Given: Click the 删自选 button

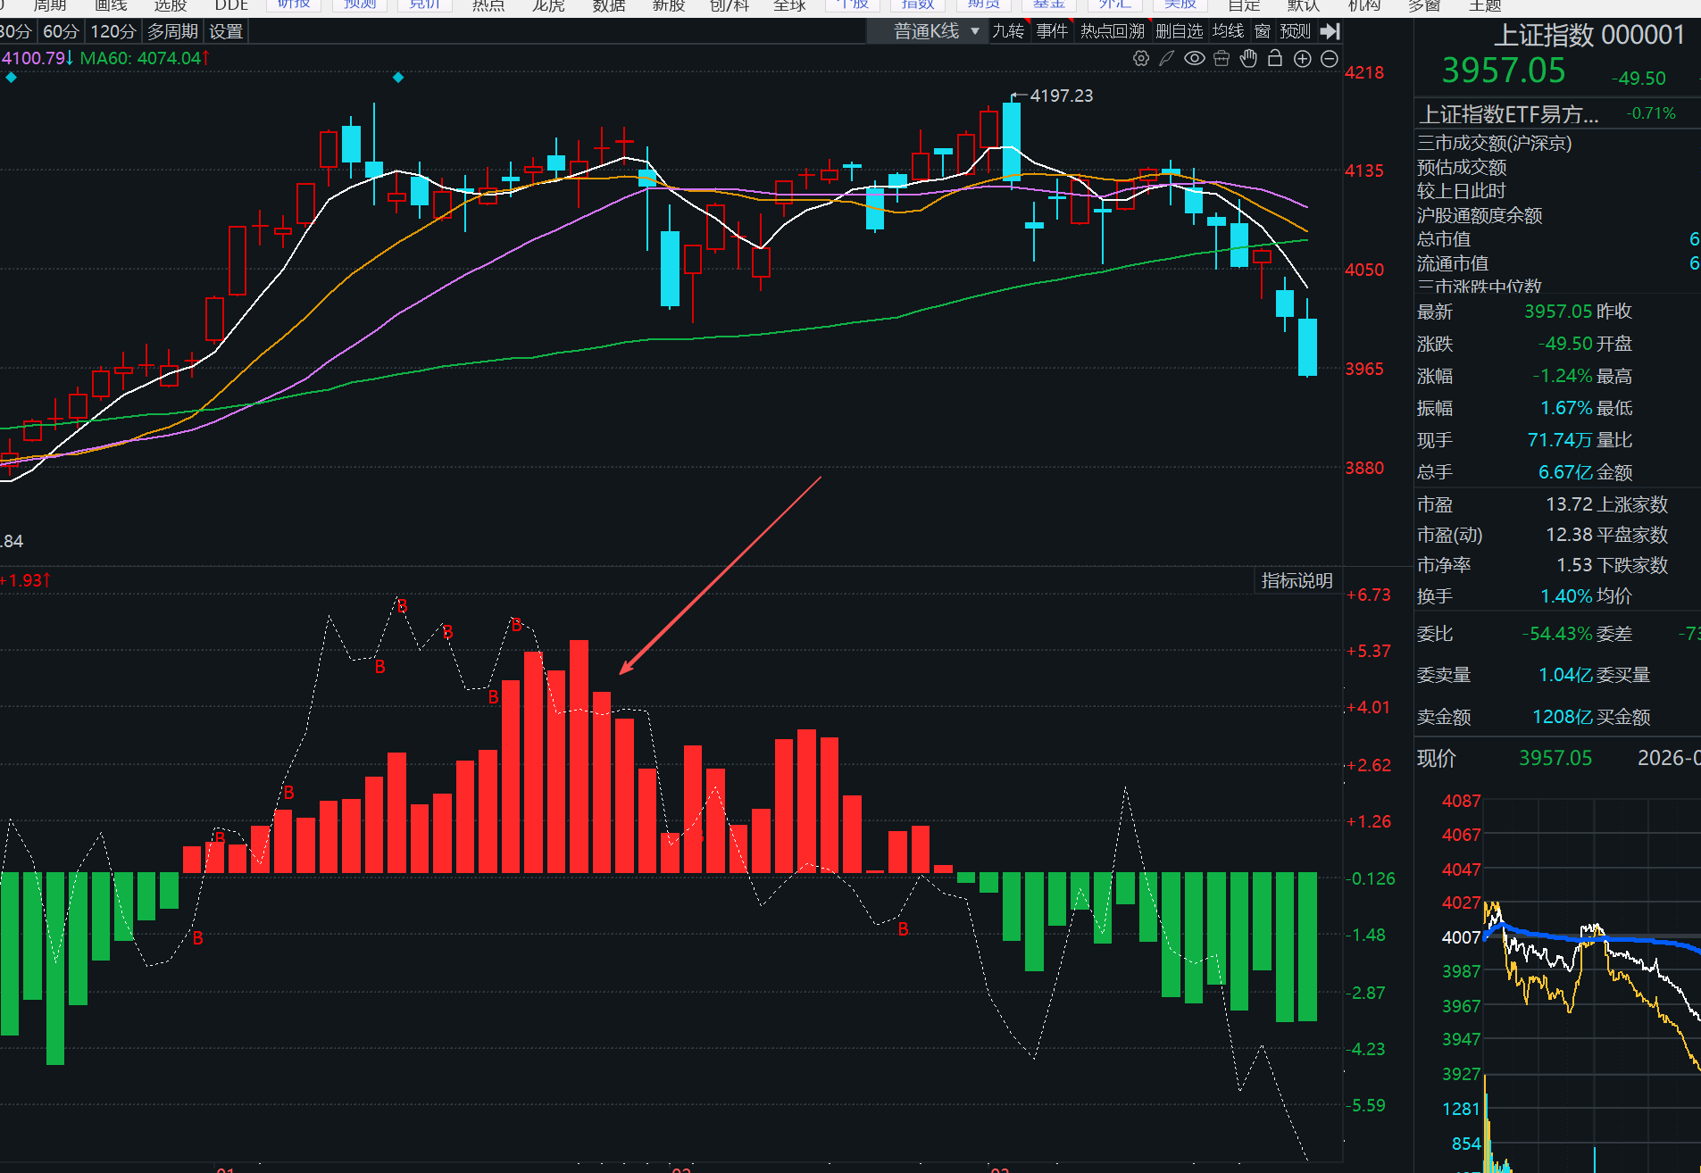Looking at the screenshot, I should [1179, 31].
